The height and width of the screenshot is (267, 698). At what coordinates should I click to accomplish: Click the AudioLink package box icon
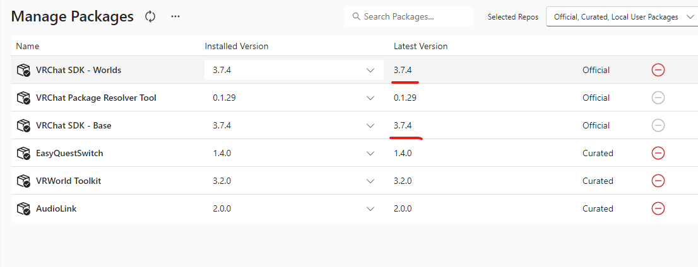(x=24, y=208)
